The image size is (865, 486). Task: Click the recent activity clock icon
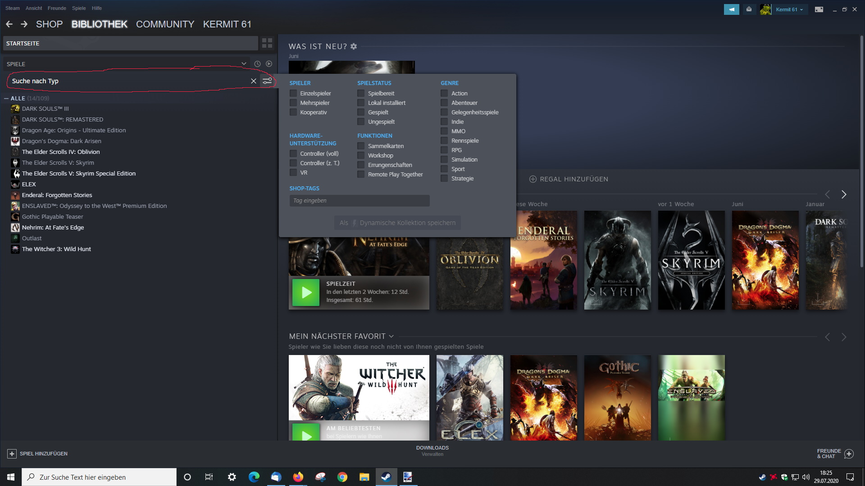tap(257, 64)
